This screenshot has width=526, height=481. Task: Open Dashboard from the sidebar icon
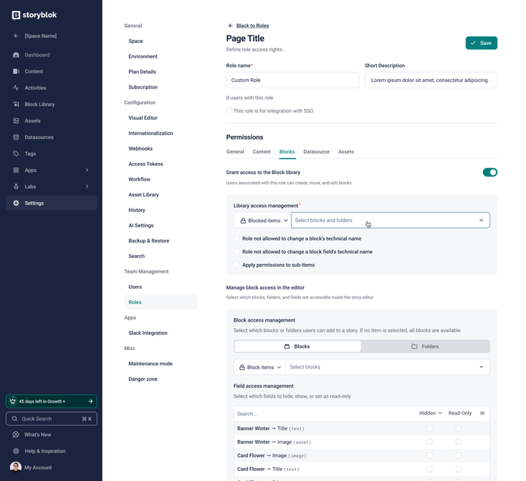coord(16,55)
